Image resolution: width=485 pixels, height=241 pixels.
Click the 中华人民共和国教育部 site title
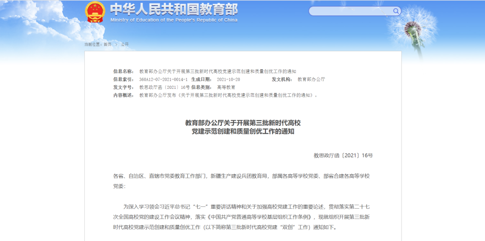[x=173, y=9]
